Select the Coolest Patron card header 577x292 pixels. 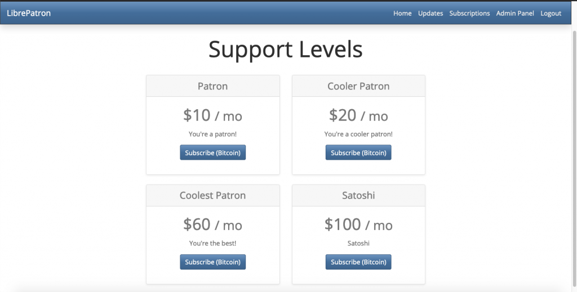click(212, 195)
